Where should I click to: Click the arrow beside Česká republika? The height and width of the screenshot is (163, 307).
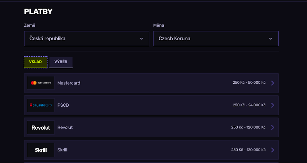click(x=142, y=39)
